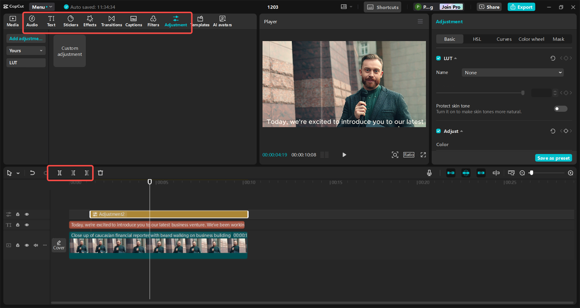Reset the LUT settings
This screenshot has height=308, width=580.
pos(553,58)
